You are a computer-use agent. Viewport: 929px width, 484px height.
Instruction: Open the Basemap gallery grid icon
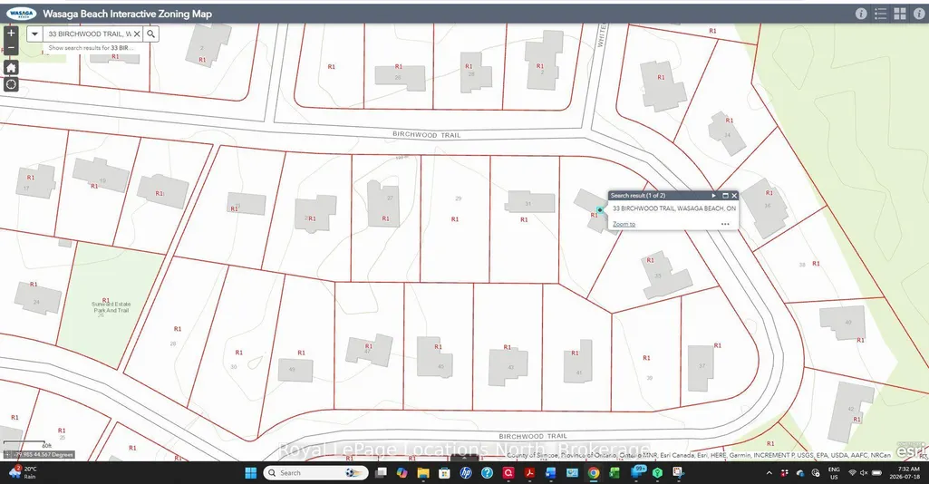click(x=900, y=14)
